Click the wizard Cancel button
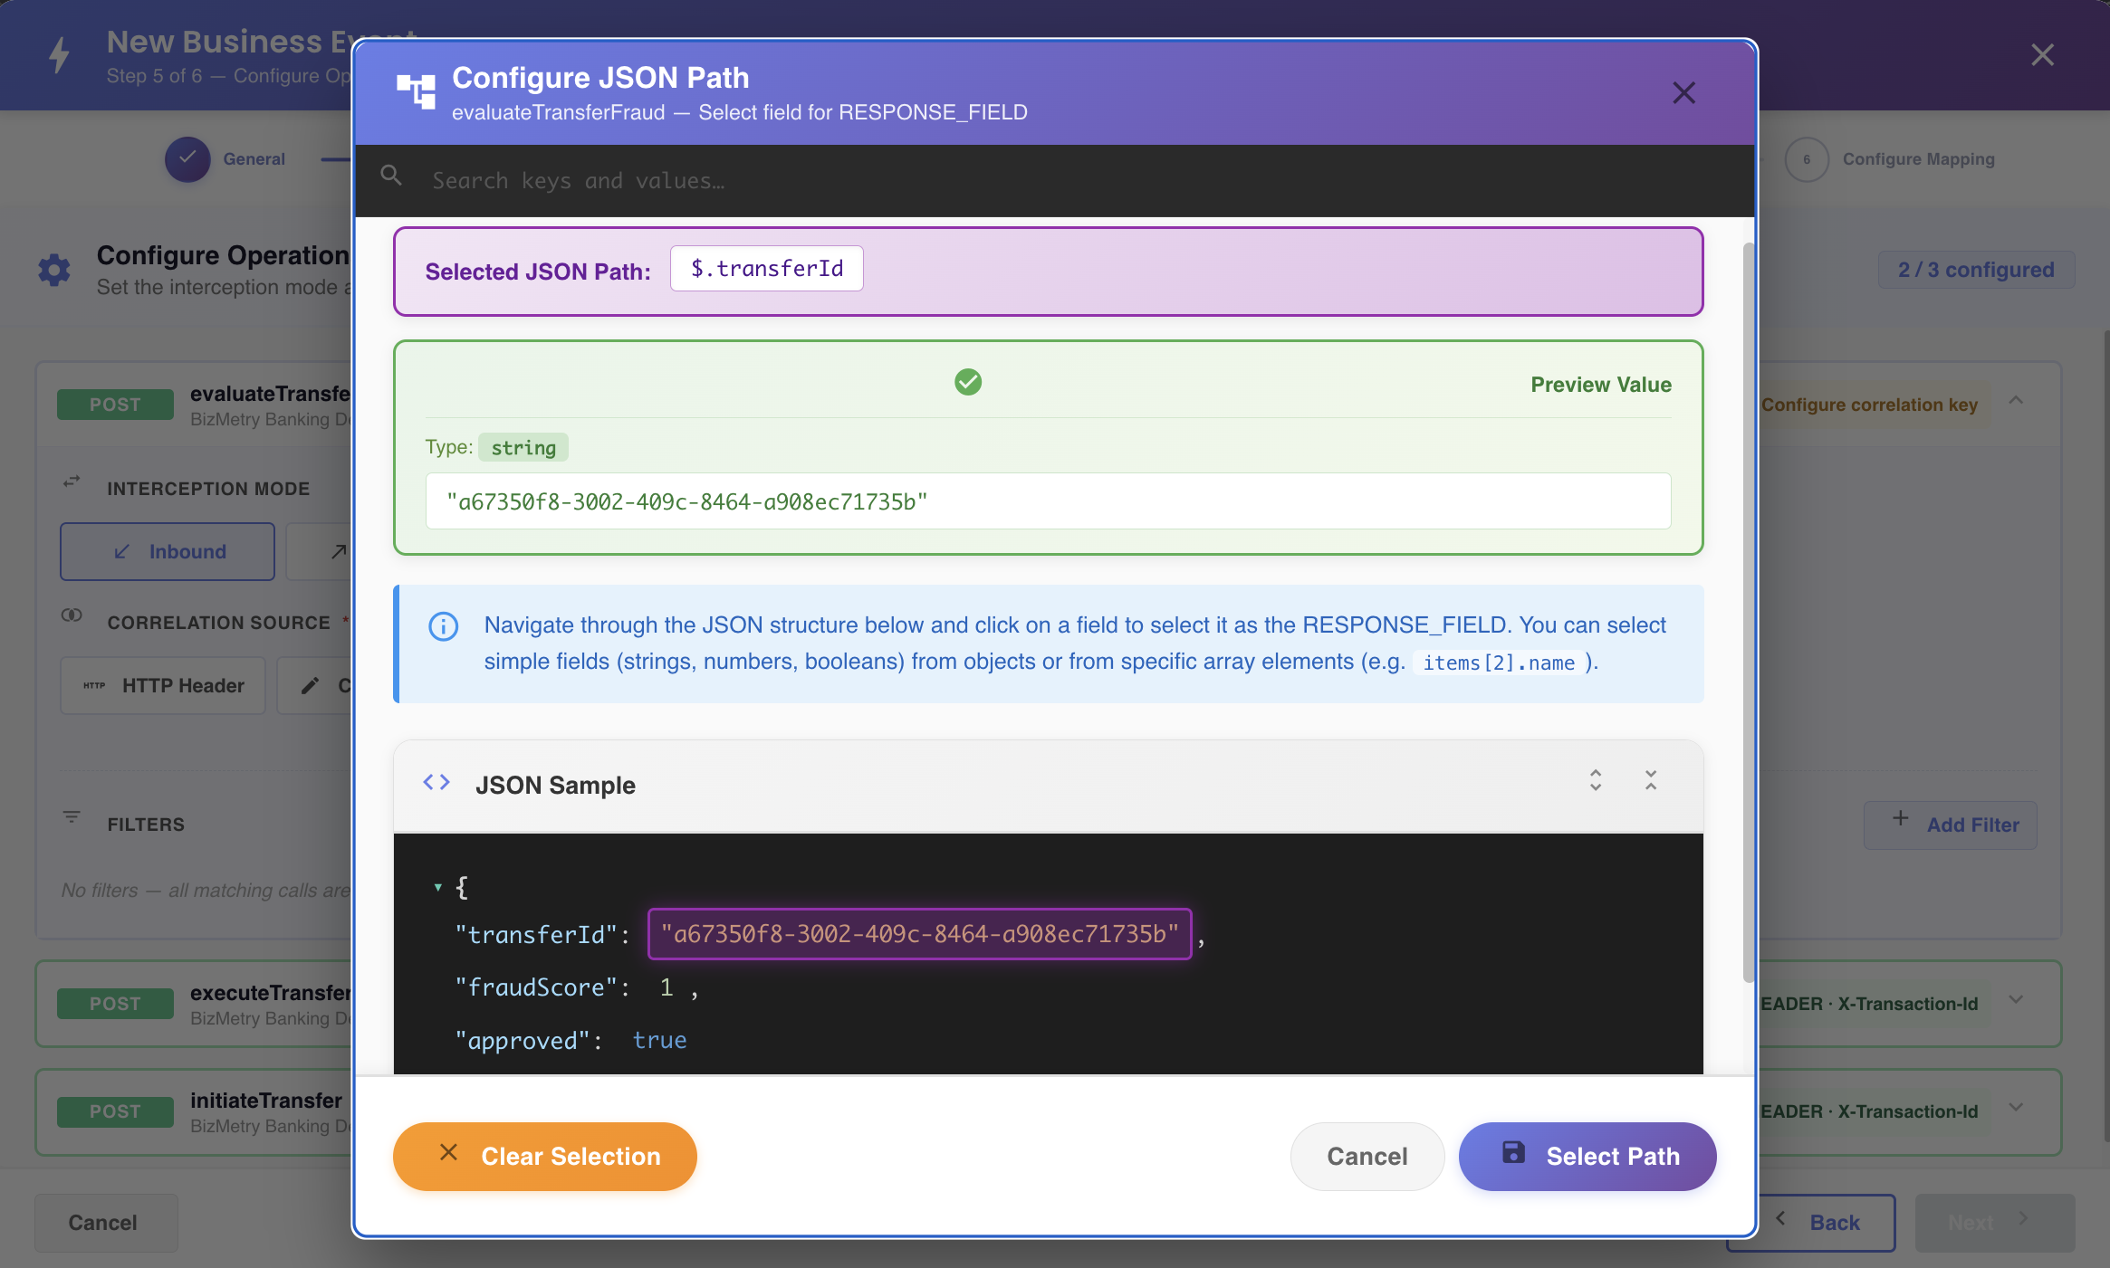Viewport: 2110px width, 1268px height. 106,1223
